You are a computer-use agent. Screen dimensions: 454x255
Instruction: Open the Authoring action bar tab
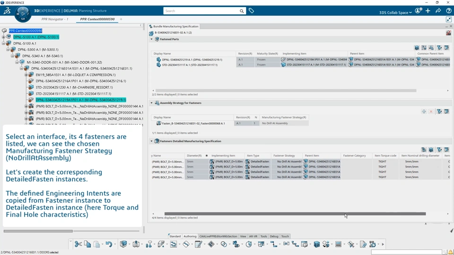pyautogui.click(x=190, y=236)
